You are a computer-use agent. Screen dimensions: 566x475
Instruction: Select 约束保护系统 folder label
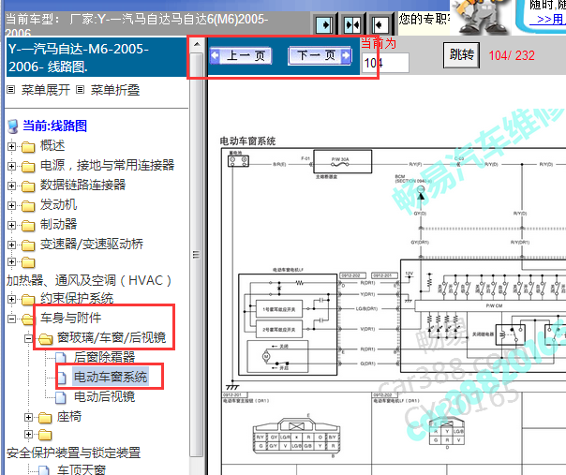[x=77, y=298]
